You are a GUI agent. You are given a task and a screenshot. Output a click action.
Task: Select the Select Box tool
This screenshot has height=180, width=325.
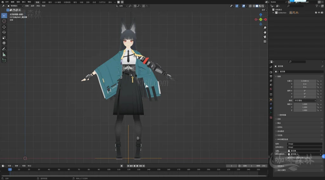[4, 16]
